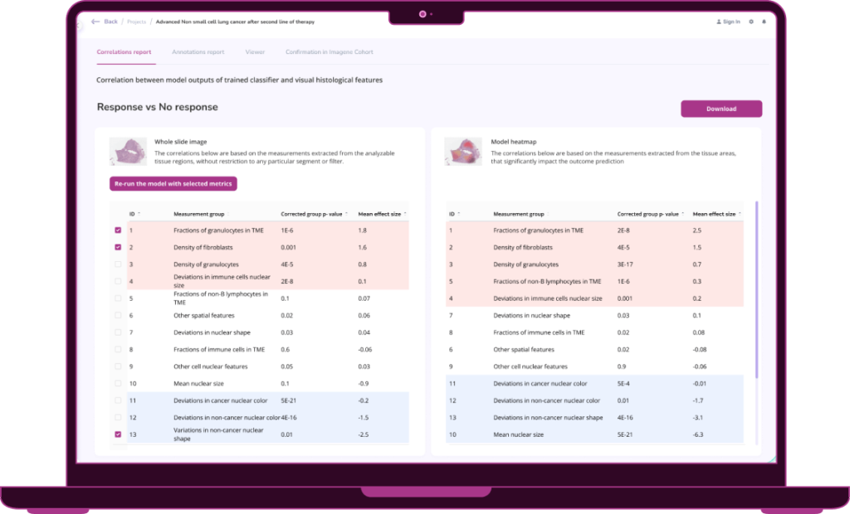Click the Download button
The height and width of the screenshot is (514, 850).
coord(721,109)
